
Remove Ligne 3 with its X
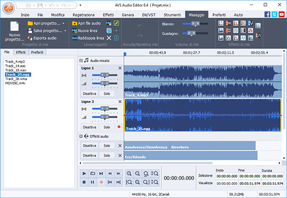(120, 102)
